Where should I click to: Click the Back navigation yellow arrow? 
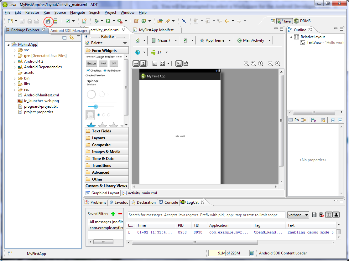[227, 21]
